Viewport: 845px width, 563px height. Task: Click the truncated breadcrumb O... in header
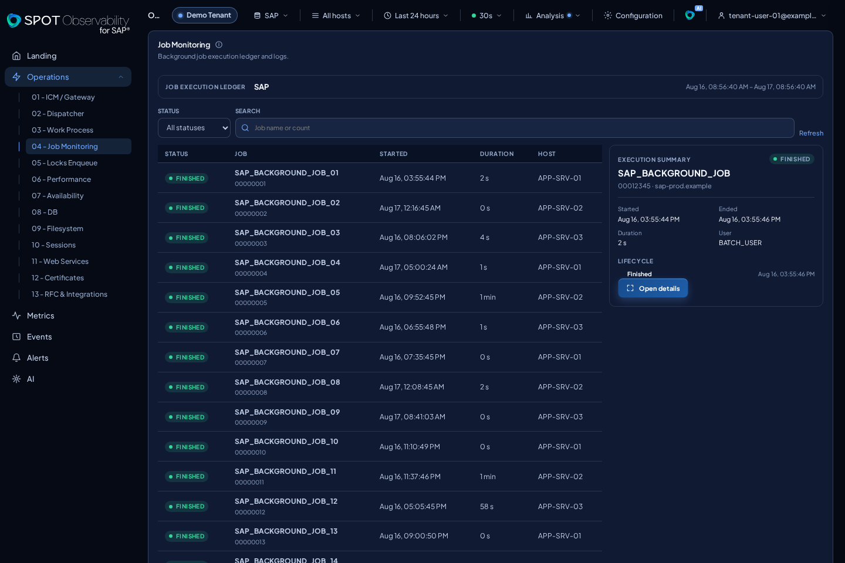pos(154,15)
